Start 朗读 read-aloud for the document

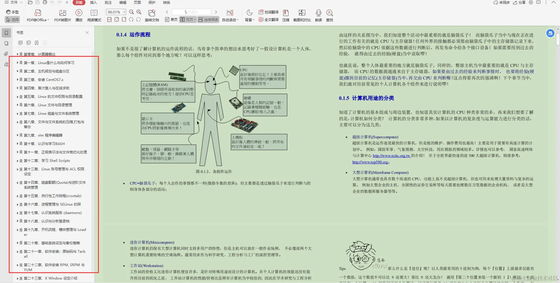(x=318, y=16)
